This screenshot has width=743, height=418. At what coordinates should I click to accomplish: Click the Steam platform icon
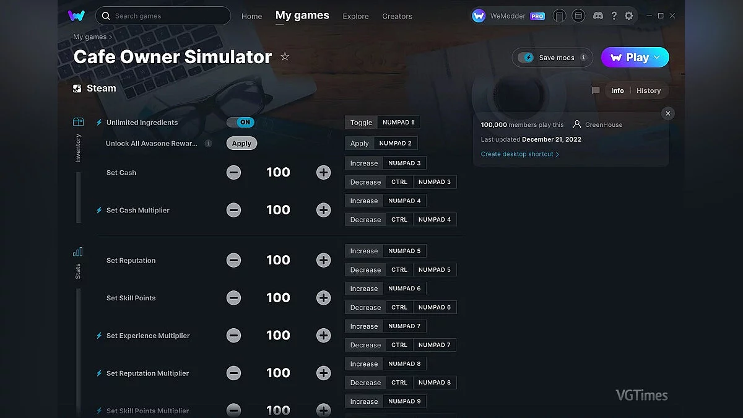point(77,88)
